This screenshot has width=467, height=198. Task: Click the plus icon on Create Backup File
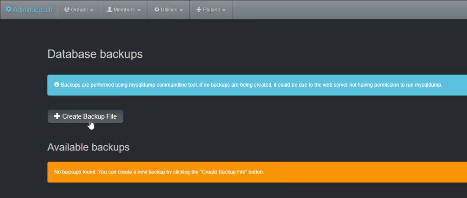point(57,116)
